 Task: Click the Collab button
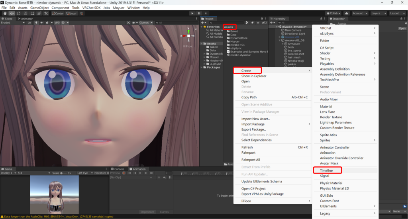pyautogui.click(x=333, y=13)
